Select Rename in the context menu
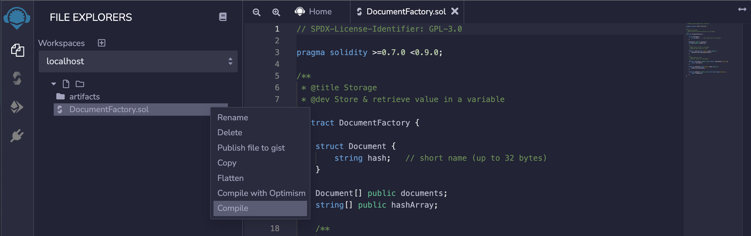This screenshot has height=236, width=751. (x=233, y=118)
